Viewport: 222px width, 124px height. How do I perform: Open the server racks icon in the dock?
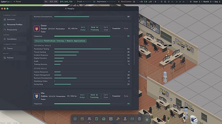(111, 119)
